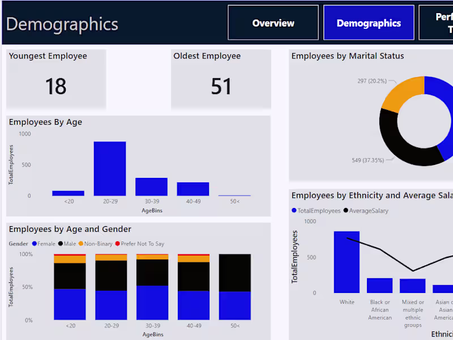Click the Black or African American bar
This screenshot has width=453, height=340.
point(380,286)
